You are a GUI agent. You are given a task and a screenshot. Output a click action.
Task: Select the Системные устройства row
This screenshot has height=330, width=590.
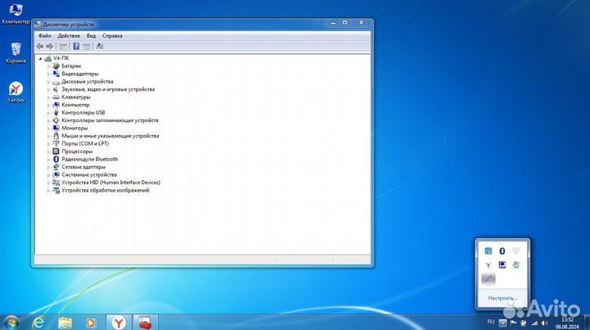tap(88, 174)
